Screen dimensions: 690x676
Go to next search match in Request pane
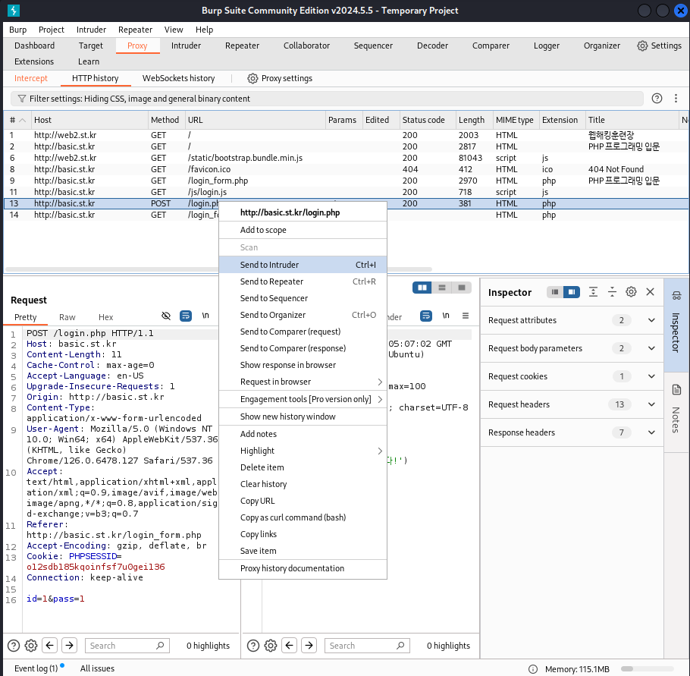coord(70,646)
